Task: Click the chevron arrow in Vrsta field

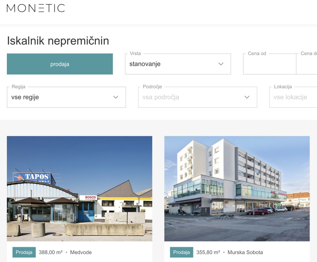Action: click(x=221, y=64)
